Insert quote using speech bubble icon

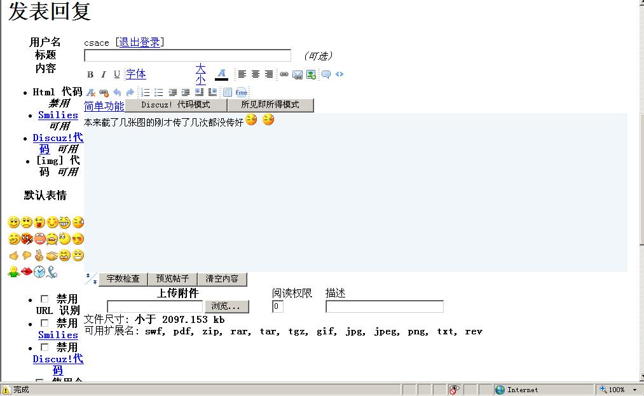click(326, 74)
